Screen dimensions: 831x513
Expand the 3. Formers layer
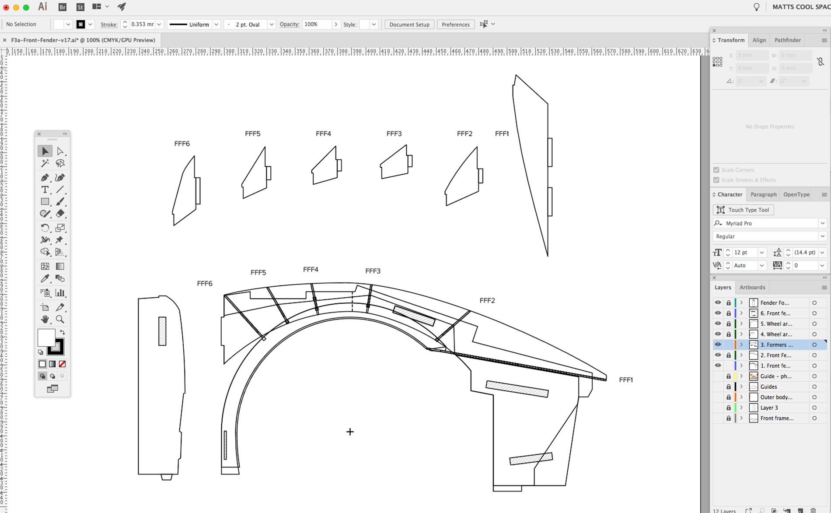[x=742, y=344]
